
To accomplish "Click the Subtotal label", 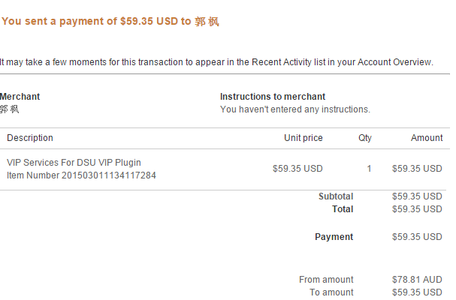I will point(336,196).
